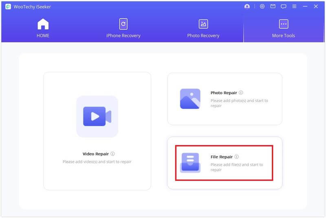The image size is (326, 218).
Task: Click the Video Repair title
Action: pos(96,154)
